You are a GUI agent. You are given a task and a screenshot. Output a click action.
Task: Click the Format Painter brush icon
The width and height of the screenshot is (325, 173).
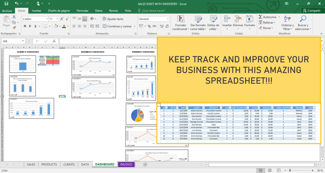tap(14, 27)
